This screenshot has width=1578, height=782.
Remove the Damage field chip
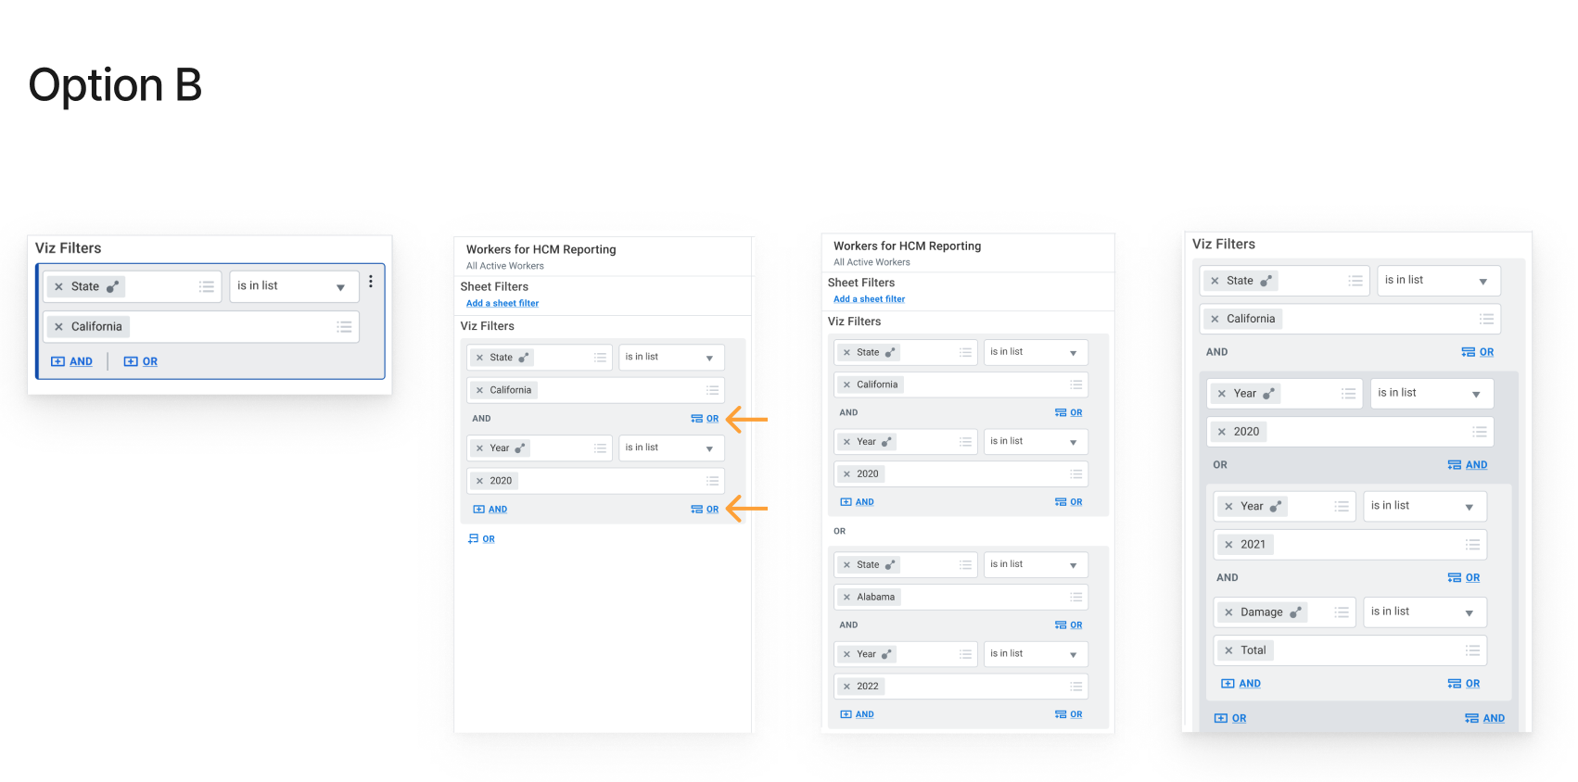click(1228, 612)
